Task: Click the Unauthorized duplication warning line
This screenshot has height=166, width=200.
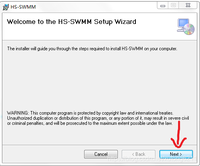Action: coord(98,118)
